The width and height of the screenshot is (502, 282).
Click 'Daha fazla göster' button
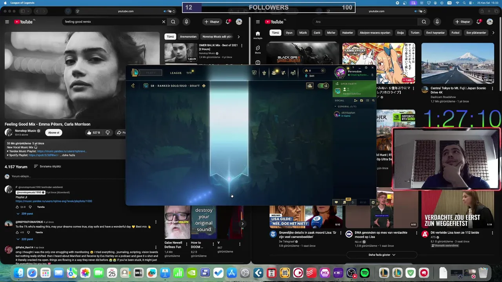382,255
